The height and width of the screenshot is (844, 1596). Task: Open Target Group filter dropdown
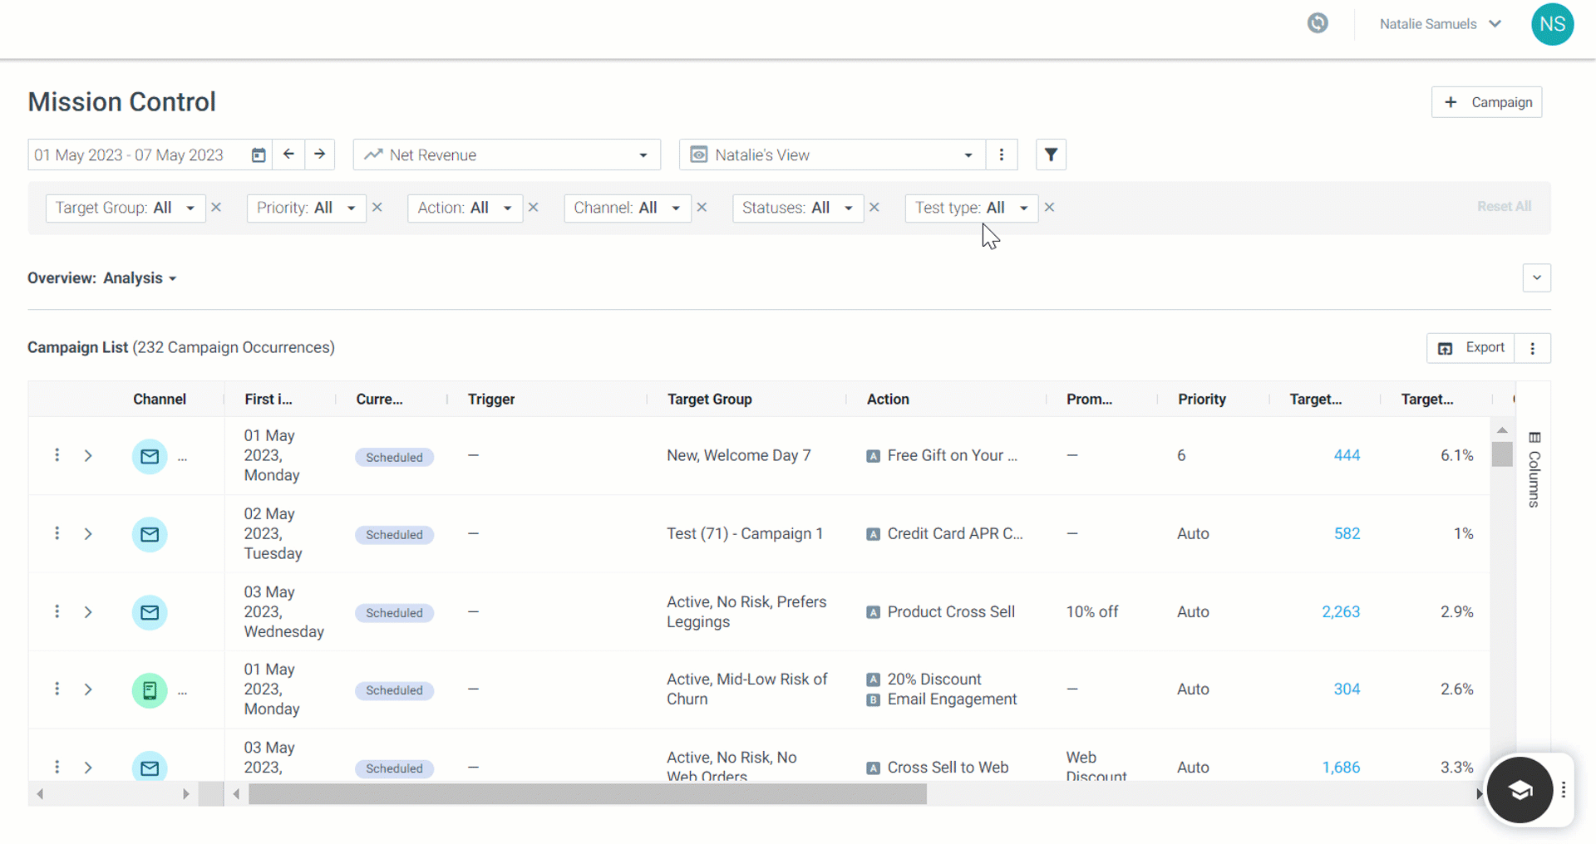click(x=126, y=208)
